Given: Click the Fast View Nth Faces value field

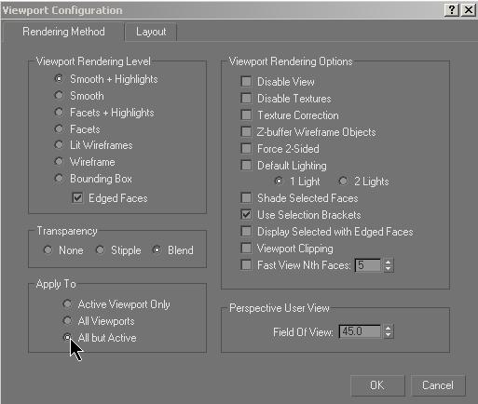Looking at the screenshot, I should [x=368, y=265].
